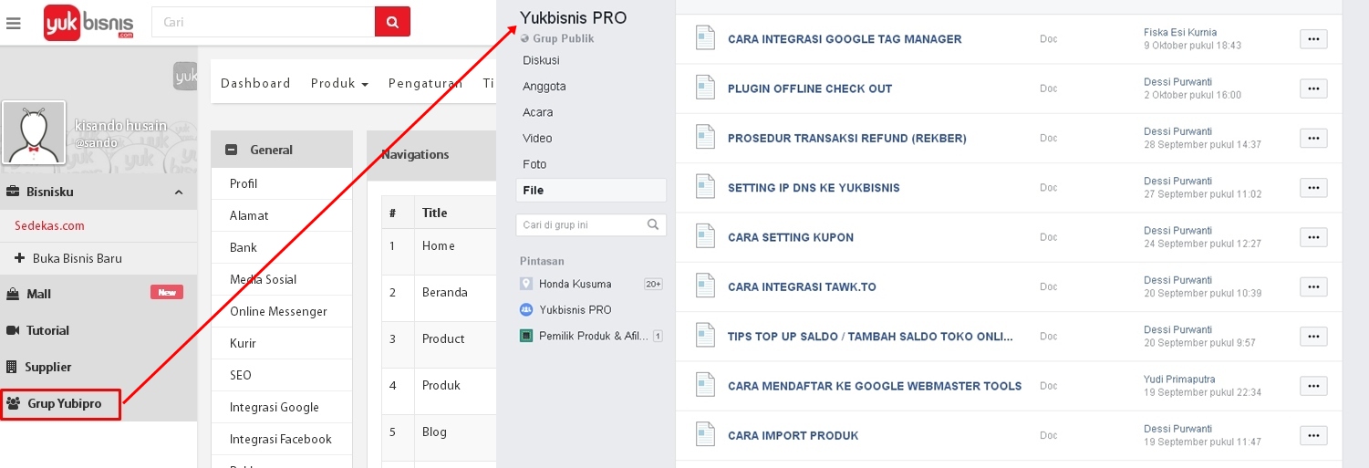
Task: Select Diskusi in group menu
Action: (x=542, y=60)
